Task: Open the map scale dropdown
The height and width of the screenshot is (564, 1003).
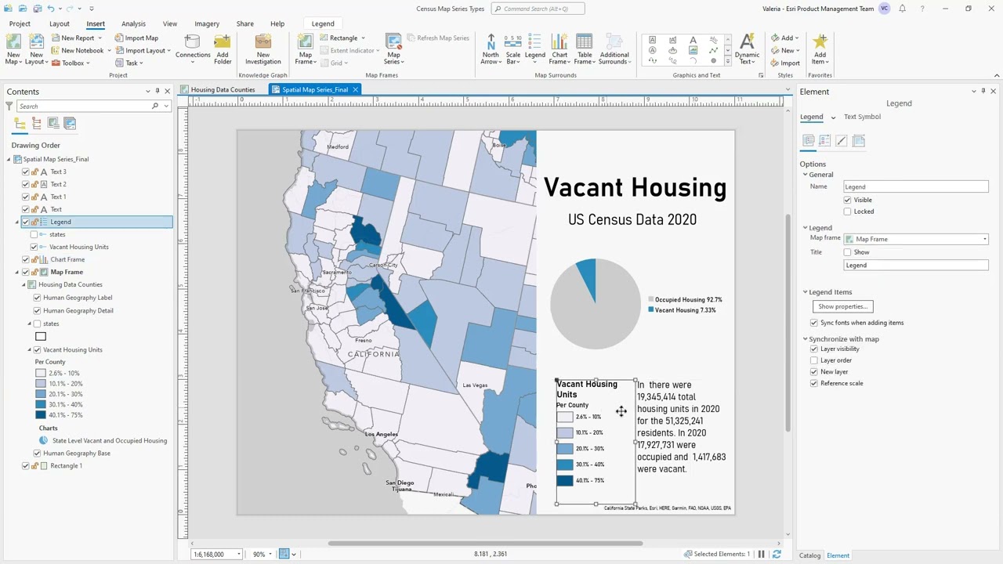Action: (238, 554)
